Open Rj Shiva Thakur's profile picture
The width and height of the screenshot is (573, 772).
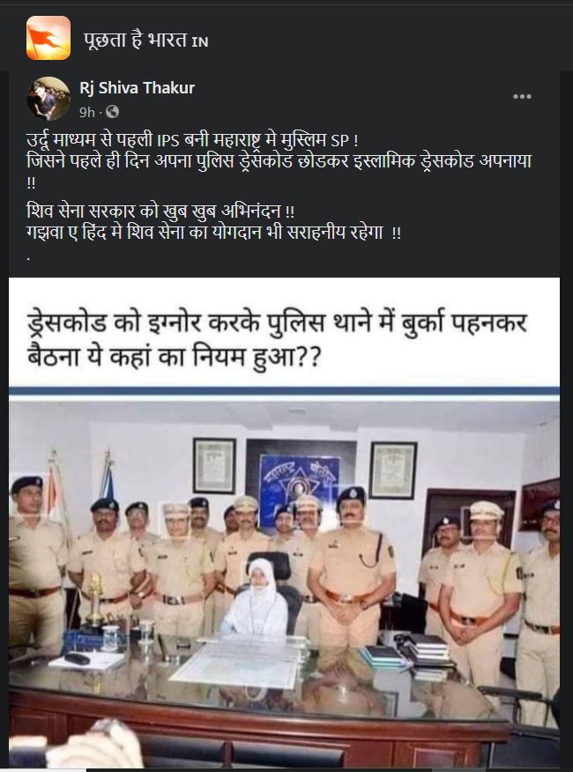coord(48,99)
